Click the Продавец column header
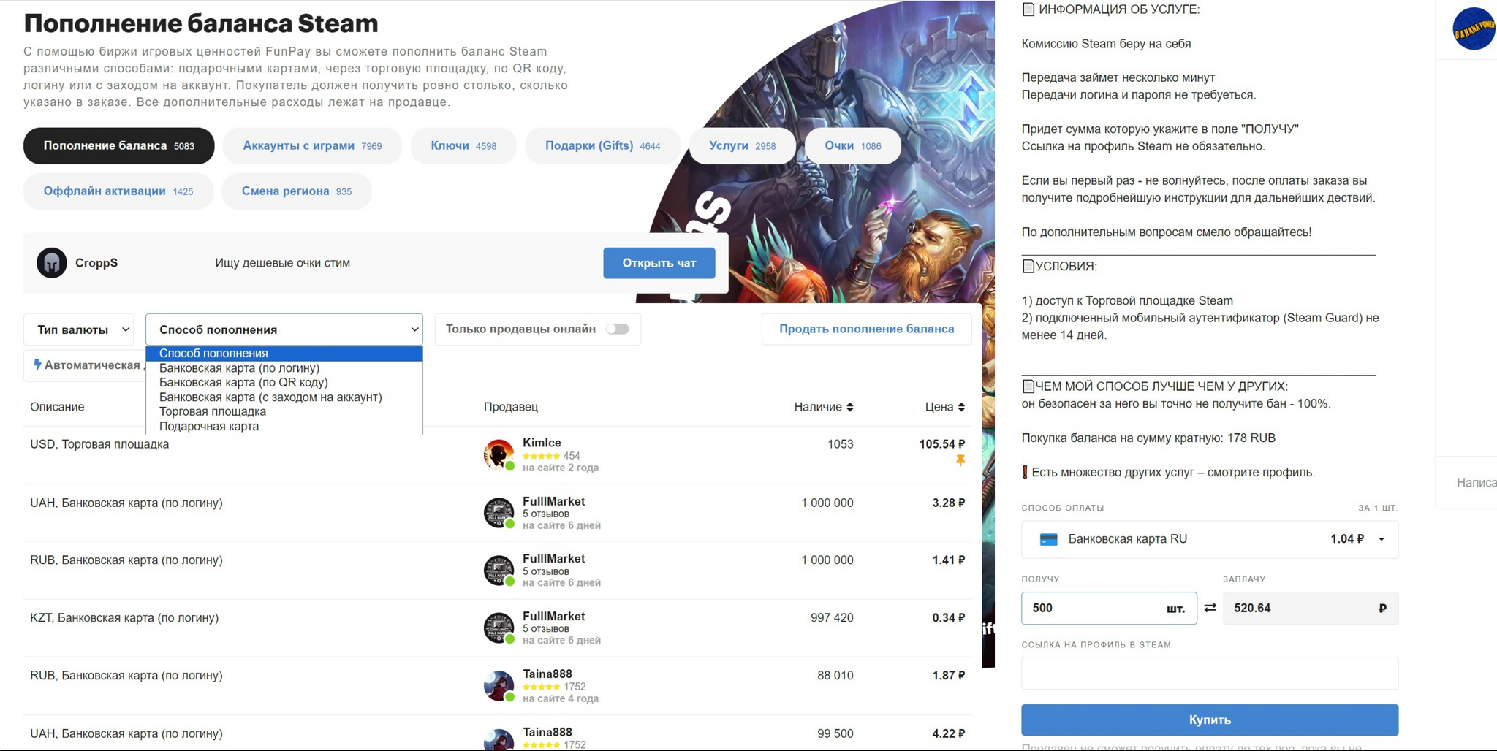The height and width of the screenshot is (751, 1497). pos(510,407)
